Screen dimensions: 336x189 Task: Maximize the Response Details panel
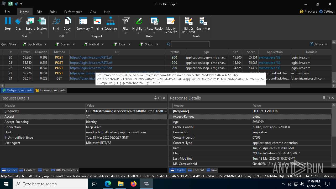click(328, 98)
